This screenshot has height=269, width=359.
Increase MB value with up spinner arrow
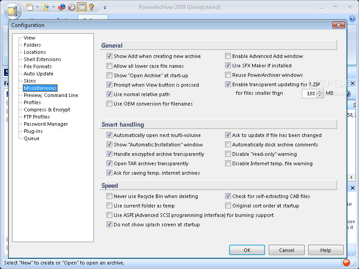pos(319,92)
